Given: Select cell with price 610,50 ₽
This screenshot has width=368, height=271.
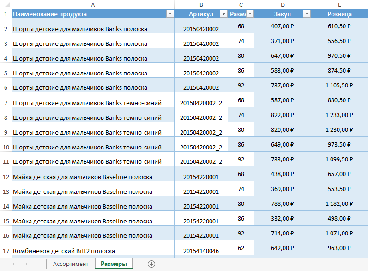Looking at the screenshot, I should [x=339, y=26].
